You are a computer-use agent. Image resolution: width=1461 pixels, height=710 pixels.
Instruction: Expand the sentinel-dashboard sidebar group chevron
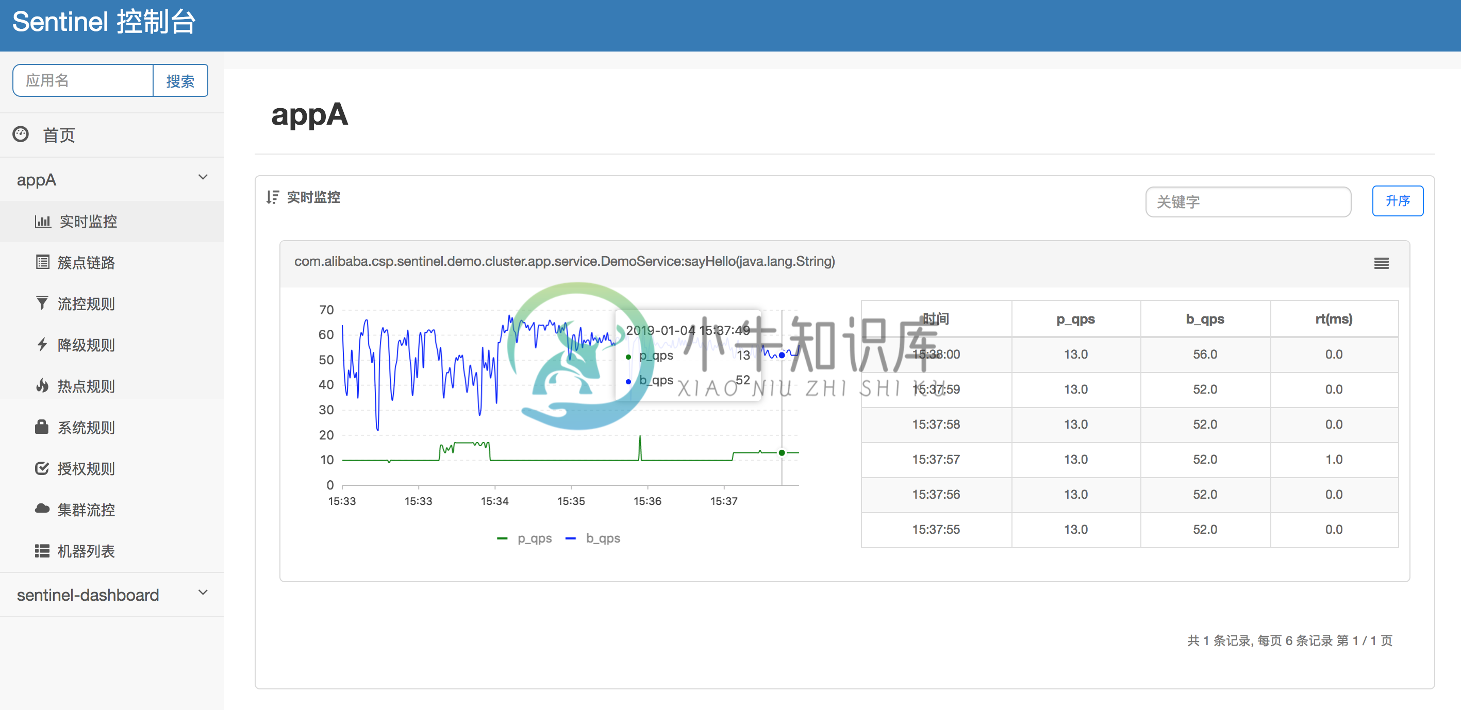203,593
